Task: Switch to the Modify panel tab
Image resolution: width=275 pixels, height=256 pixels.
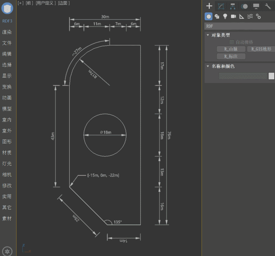Action: click(x=221, y=6)
